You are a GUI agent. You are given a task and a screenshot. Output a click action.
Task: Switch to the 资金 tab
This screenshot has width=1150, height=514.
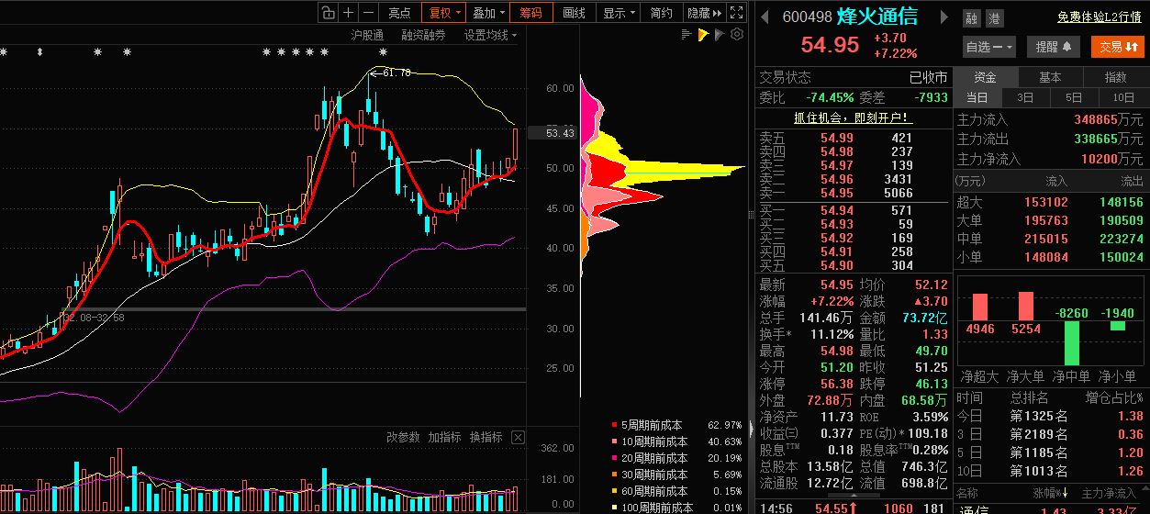pyautogui.click(x=985, y=77)
